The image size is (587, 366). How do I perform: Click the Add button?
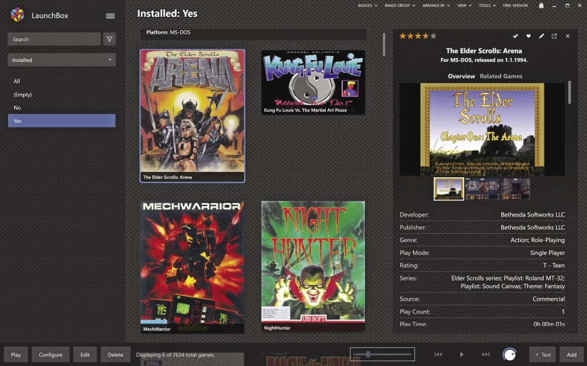point(571,355)
